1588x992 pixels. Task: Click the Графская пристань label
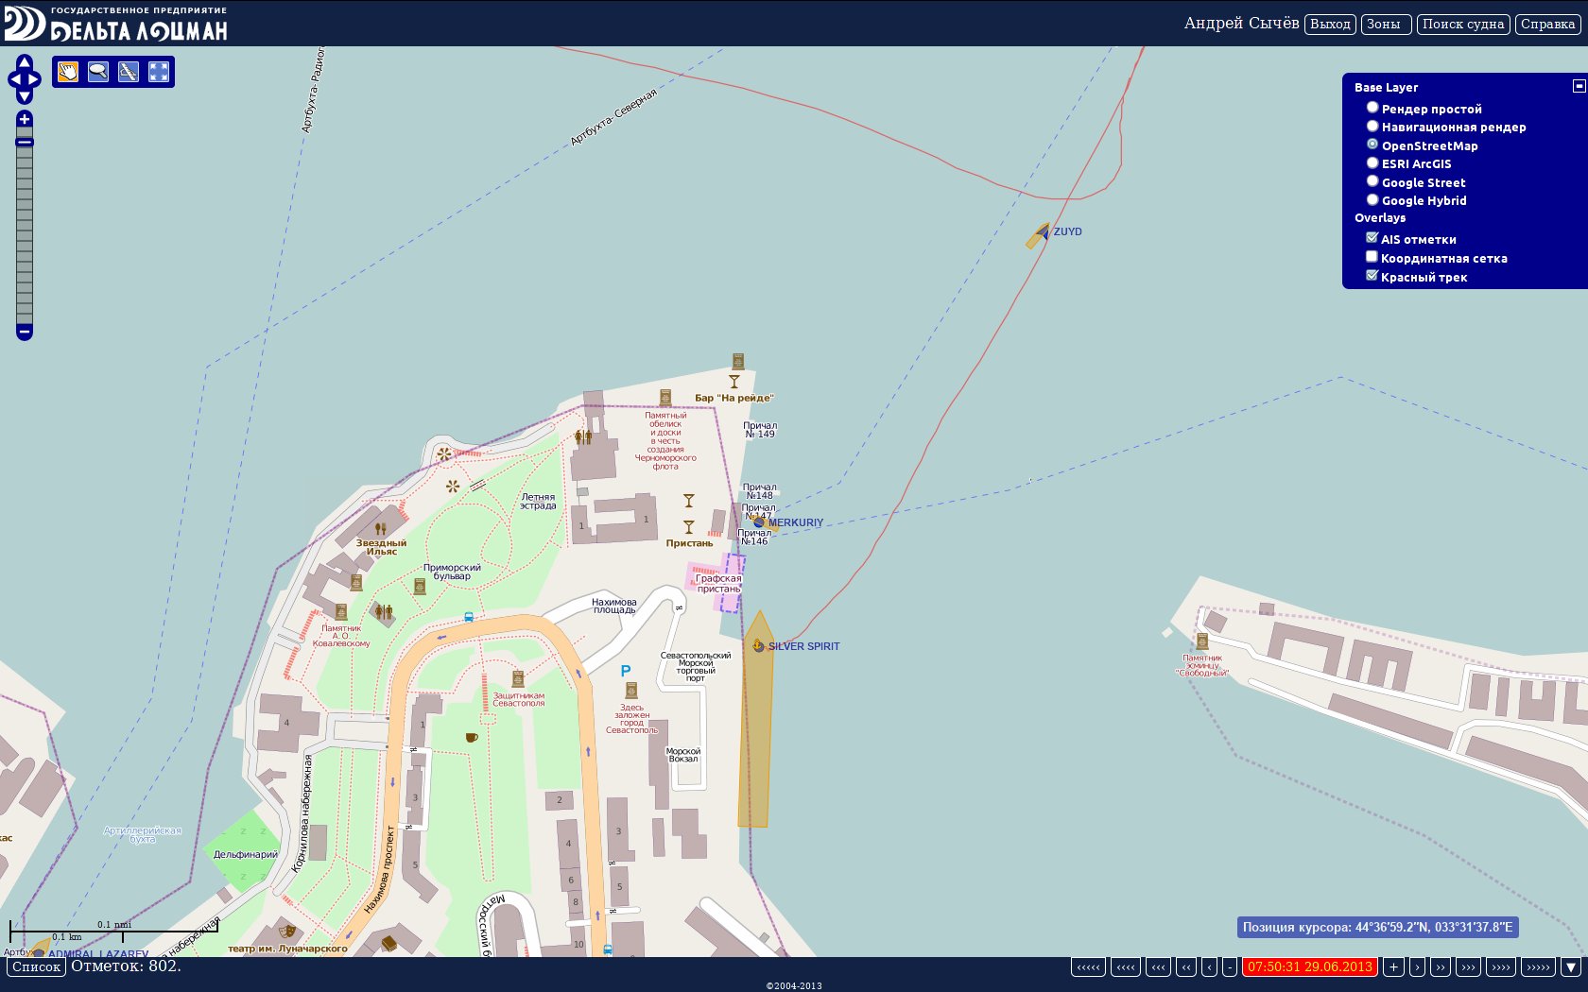pyautogui.click(x=718, y=584)
